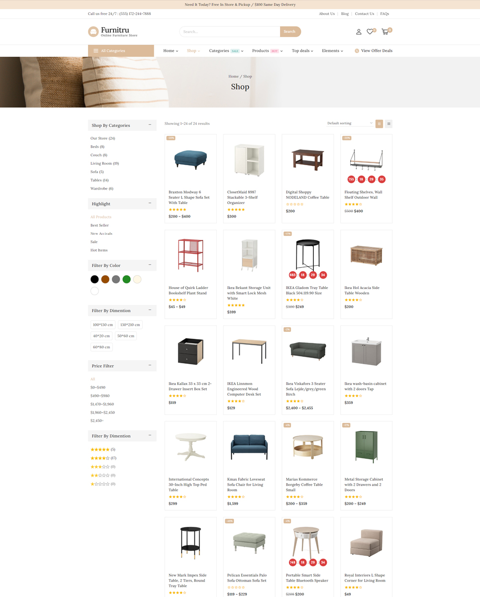This screenshot has width=480, height=597.
Task: Open the Top deals menu
Action: point(302,51)
